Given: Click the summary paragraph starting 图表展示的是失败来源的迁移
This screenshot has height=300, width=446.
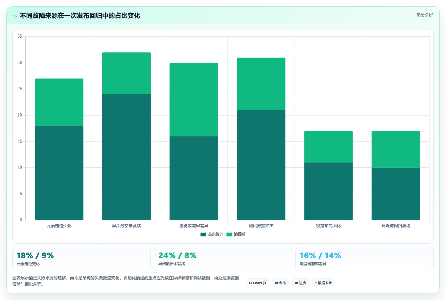Looking at the screenshot, I should 126,281.
